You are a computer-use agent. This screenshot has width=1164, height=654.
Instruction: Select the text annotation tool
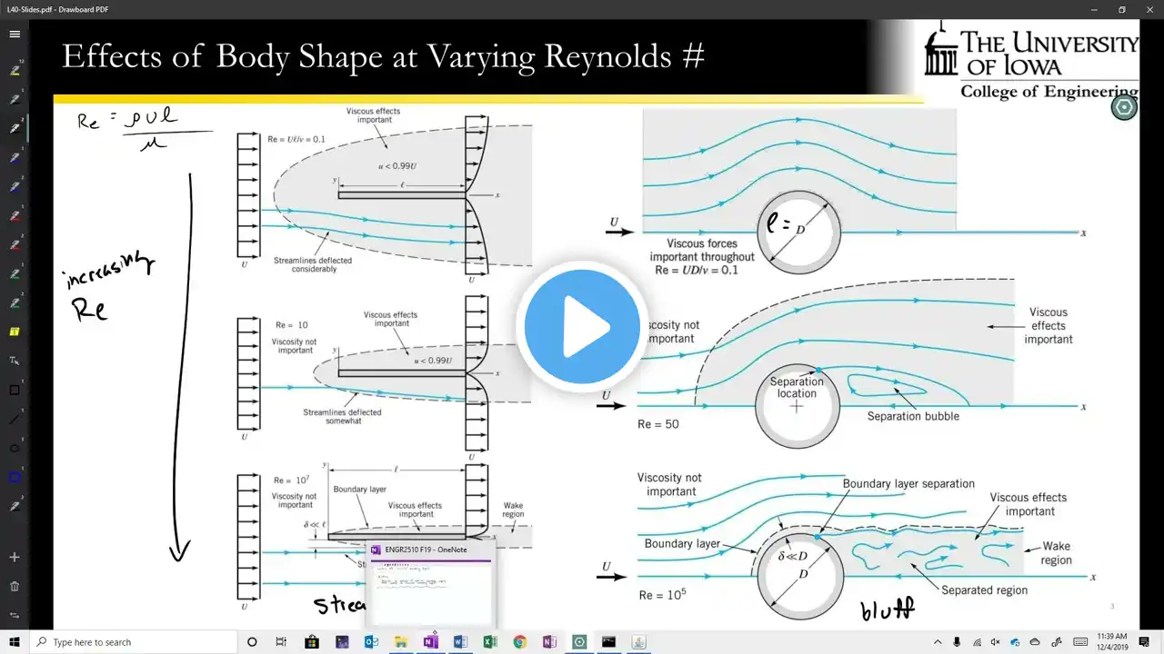15,361
